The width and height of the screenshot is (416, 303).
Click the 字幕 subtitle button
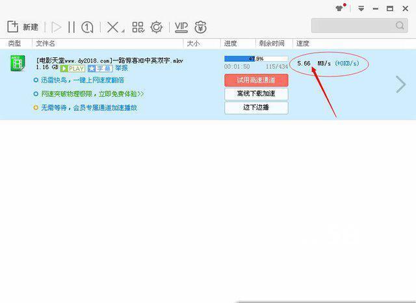100,68
